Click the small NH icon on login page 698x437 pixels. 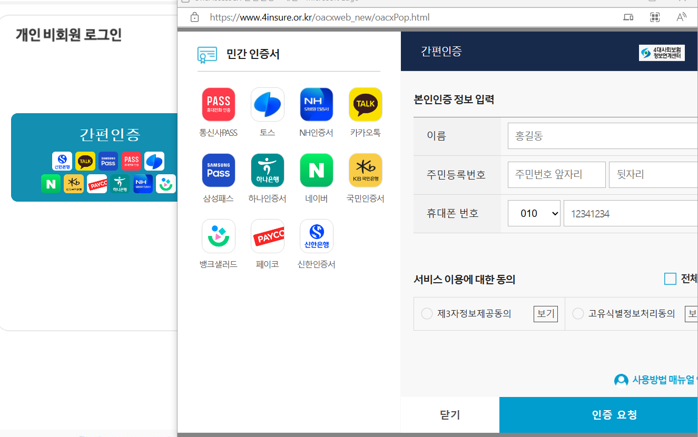143,184
